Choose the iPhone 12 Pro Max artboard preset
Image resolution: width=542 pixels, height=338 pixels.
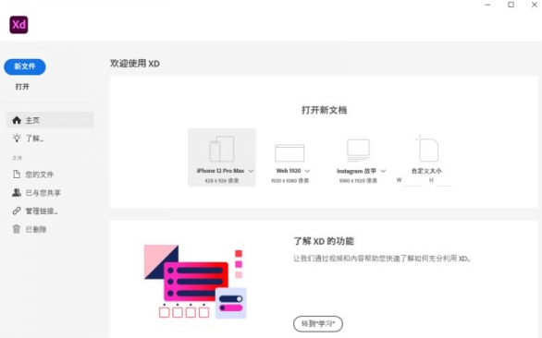(x=222, y=157)
